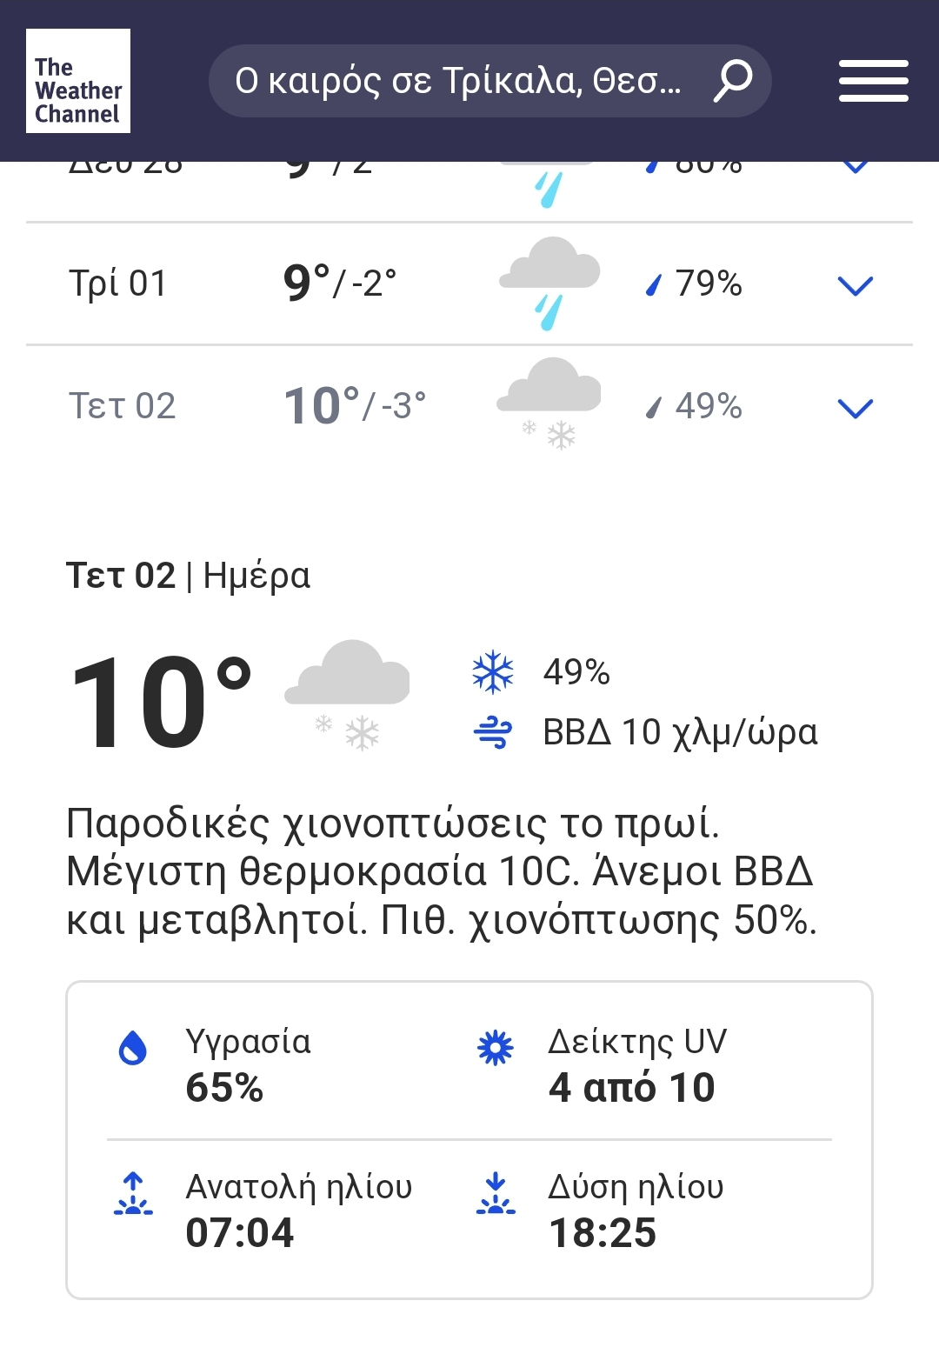939x1354 pixels.
Task: Click the sunrise icon next to 07:04
Action: 133,1194
